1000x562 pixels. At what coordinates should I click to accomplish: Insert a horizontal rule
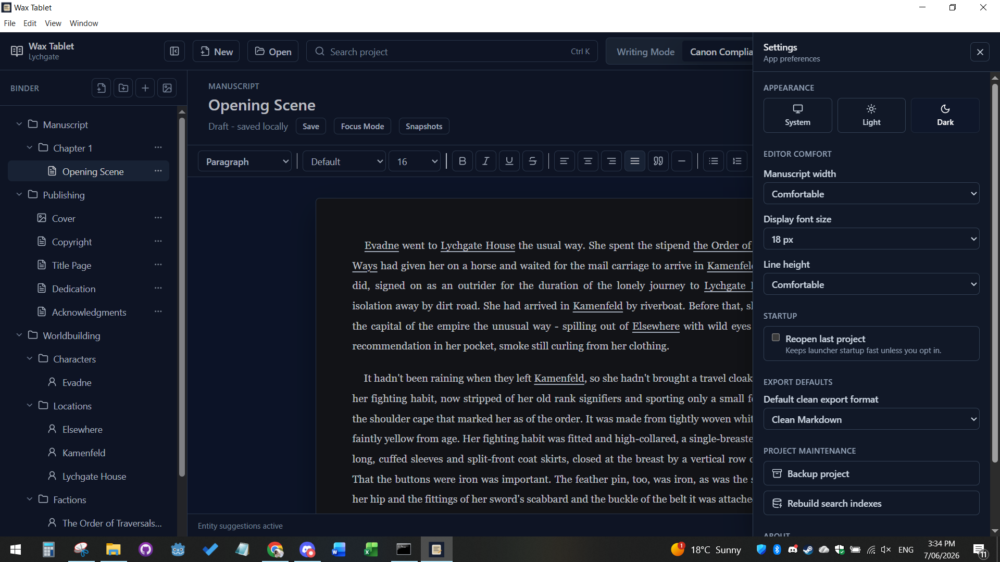coord(682,161)
